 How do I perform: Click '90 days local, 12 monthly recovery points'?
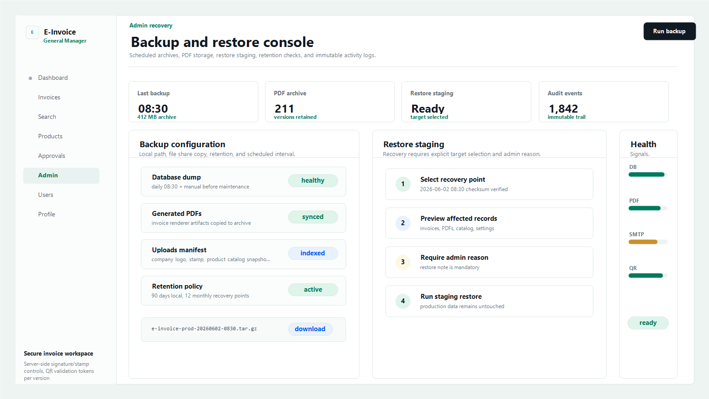200,296
